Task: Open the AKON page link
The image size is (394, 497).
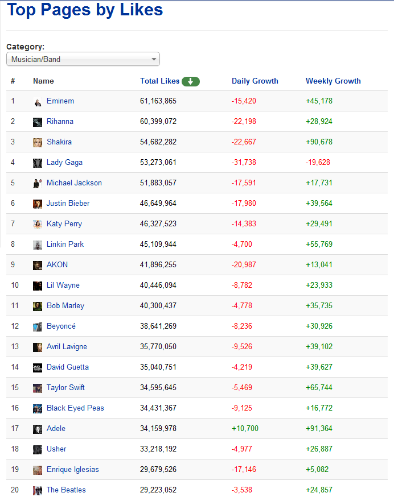Action: coord(57,264)
